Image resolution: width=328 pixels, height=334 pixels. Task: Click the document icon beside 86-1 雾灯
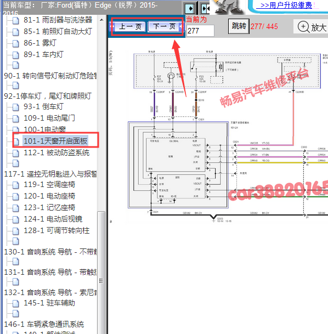point(15,43)
